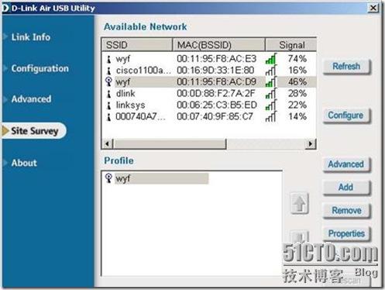Click the signal bars icon for 28%

[x=271, y=93]
